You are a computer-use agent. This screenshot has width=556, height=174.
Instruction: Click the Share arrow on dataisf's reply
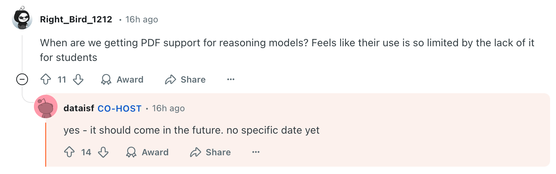coord(195,152)
